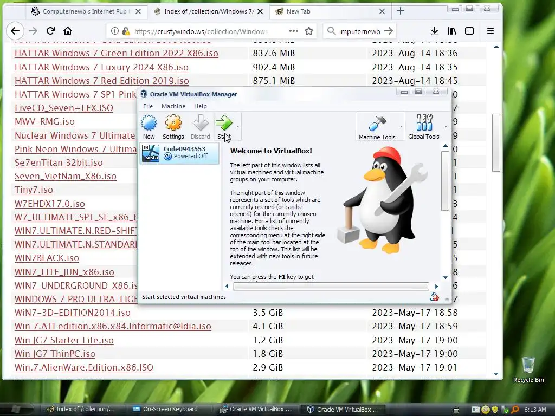This screenshot has width=555, height=416.
Task: Open the Tiny7.iso link
Action: pos(34,190)
